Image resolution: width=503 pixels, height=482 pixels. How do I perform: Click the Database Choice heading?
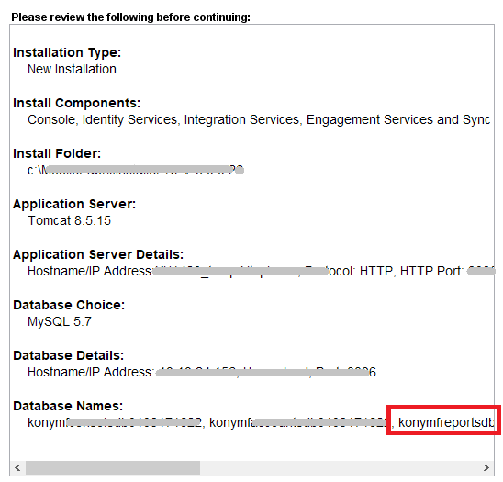(x=69, y=305)
